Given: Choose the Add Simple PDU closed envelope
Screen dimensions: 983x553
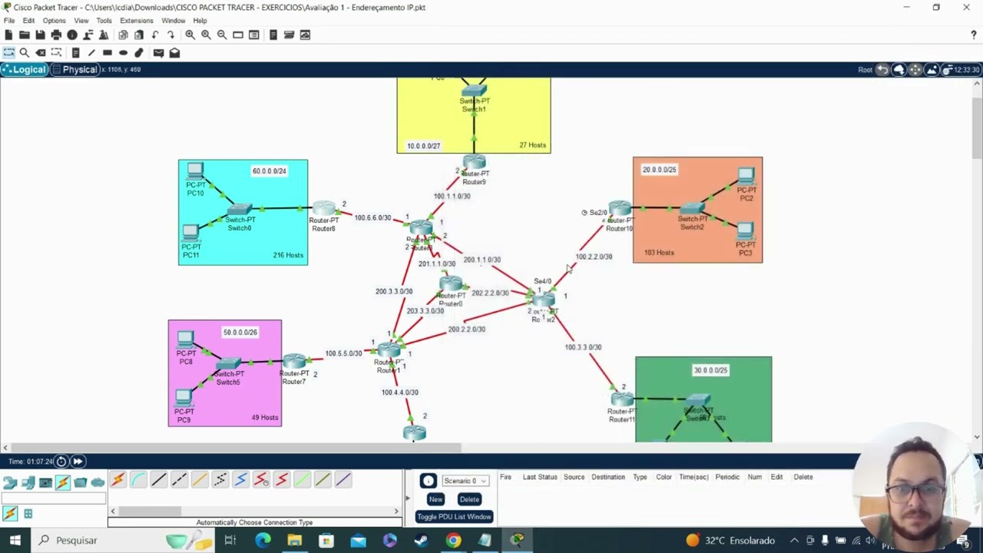Looking at the screenshot, I should click(x=158, y=52).
